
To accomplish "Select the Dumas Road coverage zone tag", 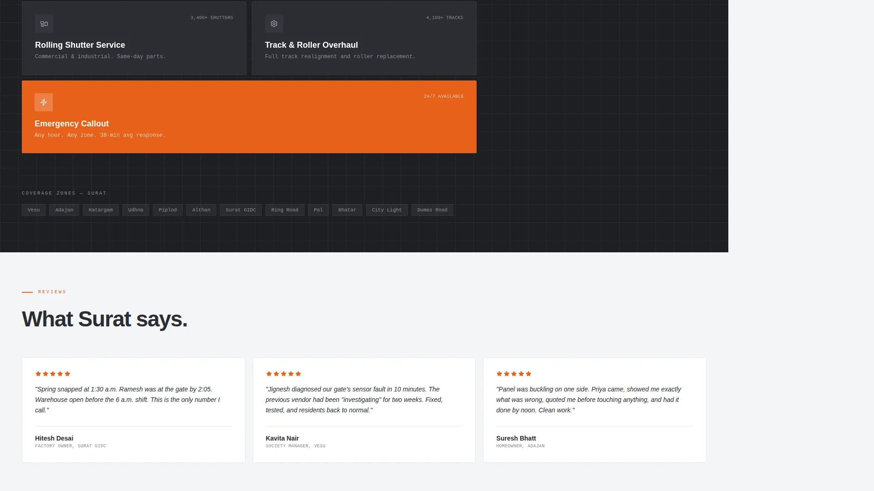I will [x=432, y=210].
